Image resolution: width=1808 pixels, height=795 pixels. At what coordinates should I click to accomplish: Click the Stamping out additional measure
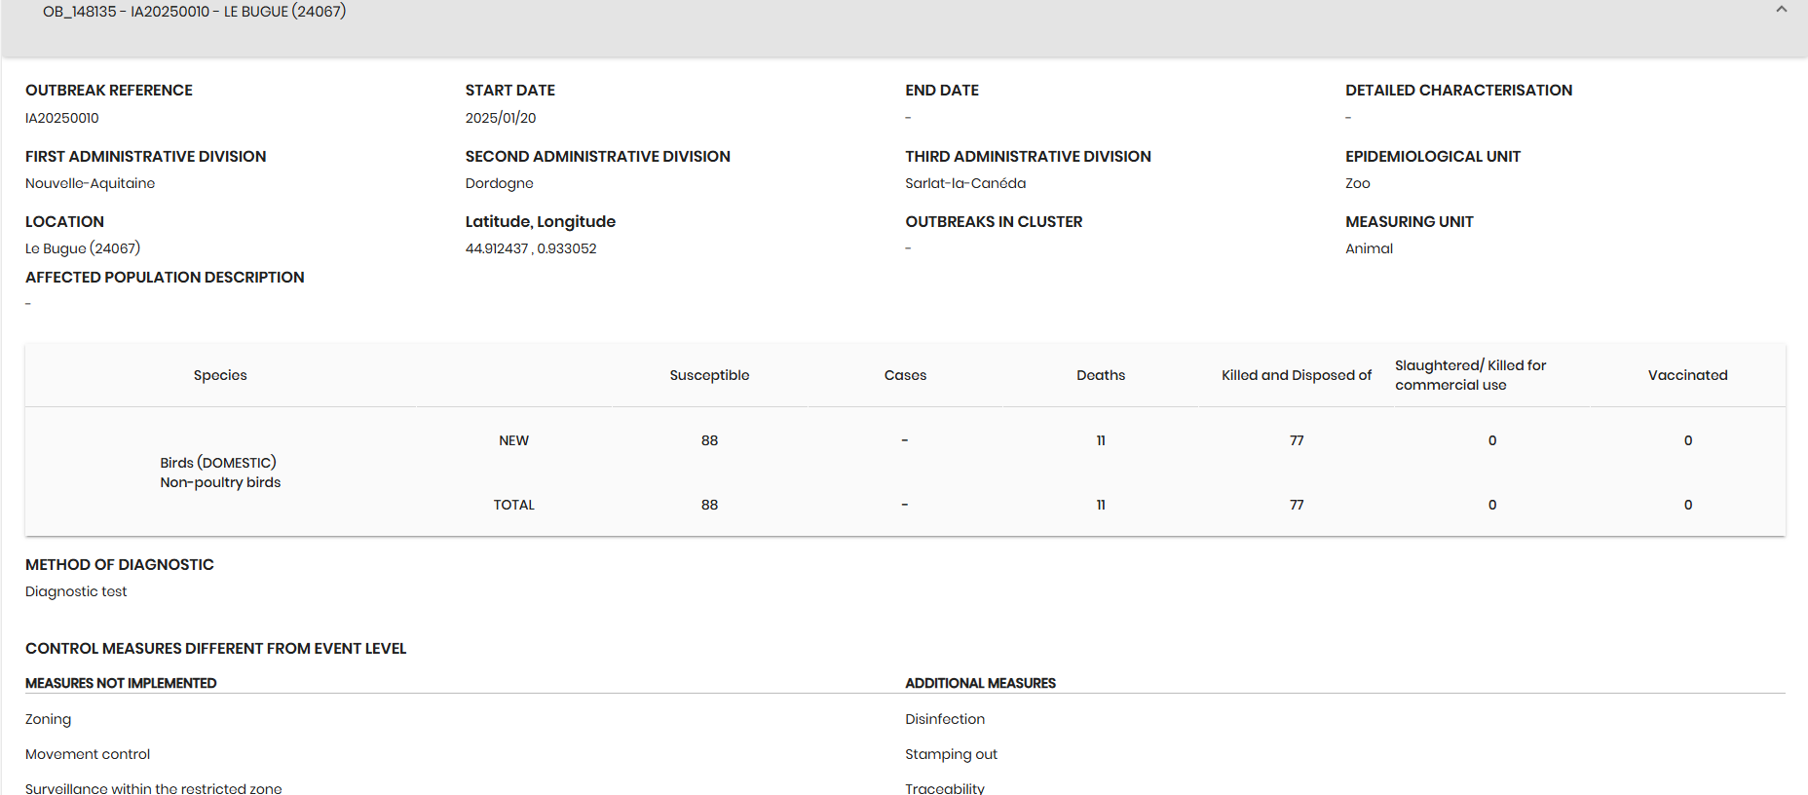click(951, 754)
